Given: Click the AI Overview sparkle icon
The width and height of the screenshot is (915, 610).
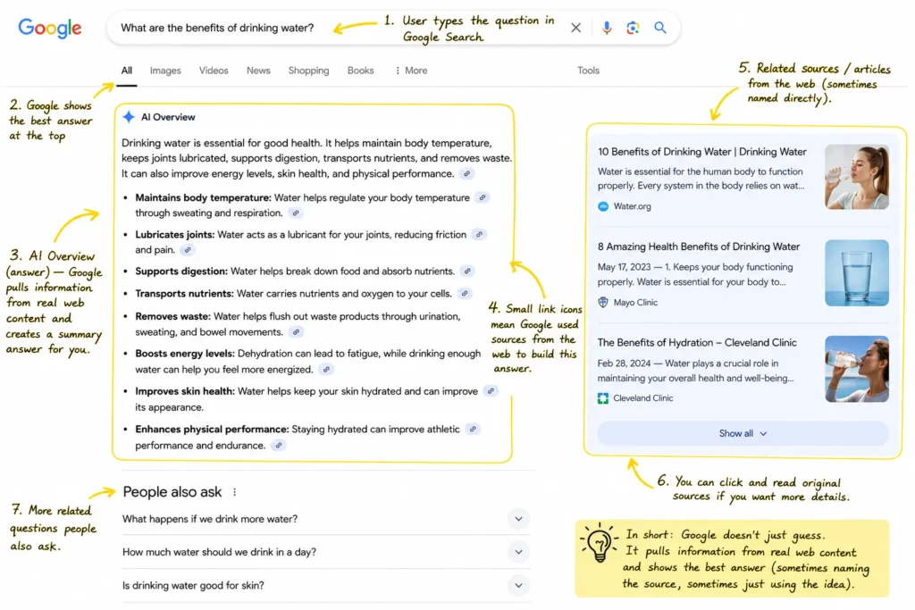Looking at the screenshot, I should point(129,117).
